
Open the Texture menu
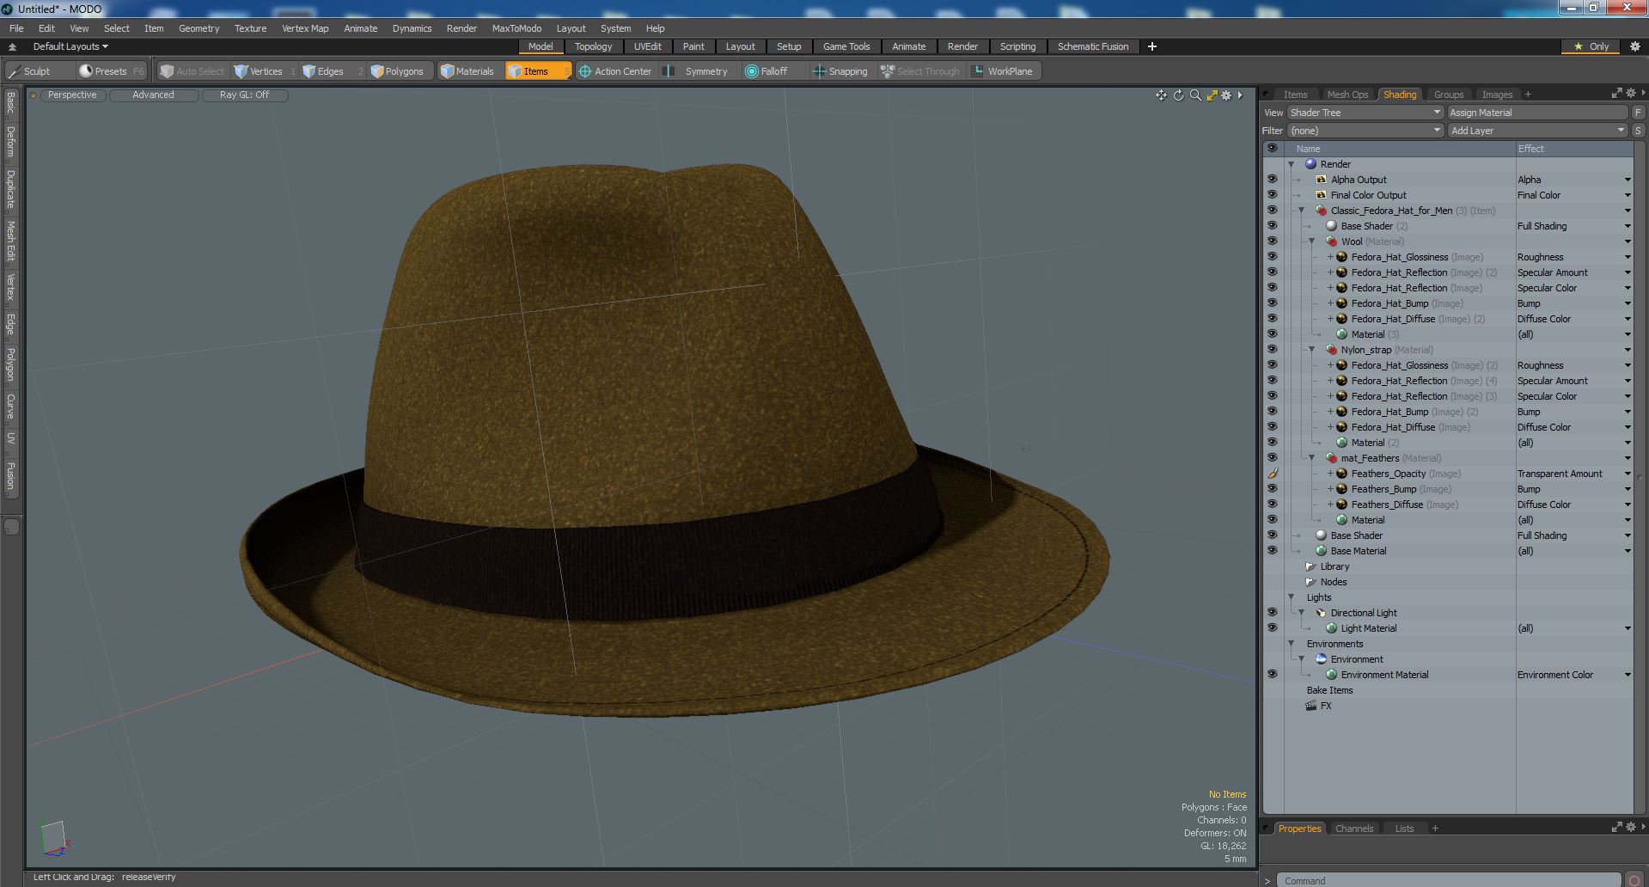click(x=250, y=28)
